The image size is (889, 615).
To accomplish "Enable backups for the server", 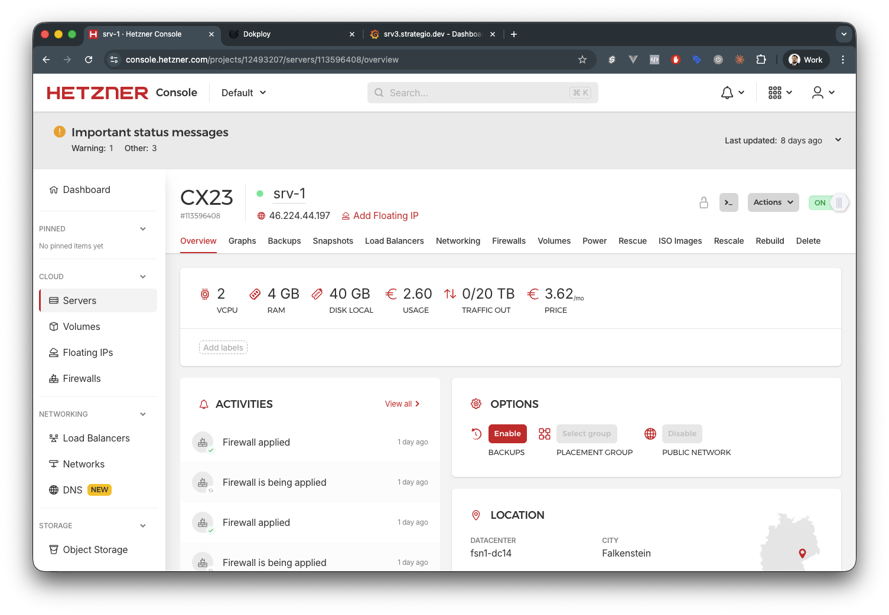I will click(507, 434).
